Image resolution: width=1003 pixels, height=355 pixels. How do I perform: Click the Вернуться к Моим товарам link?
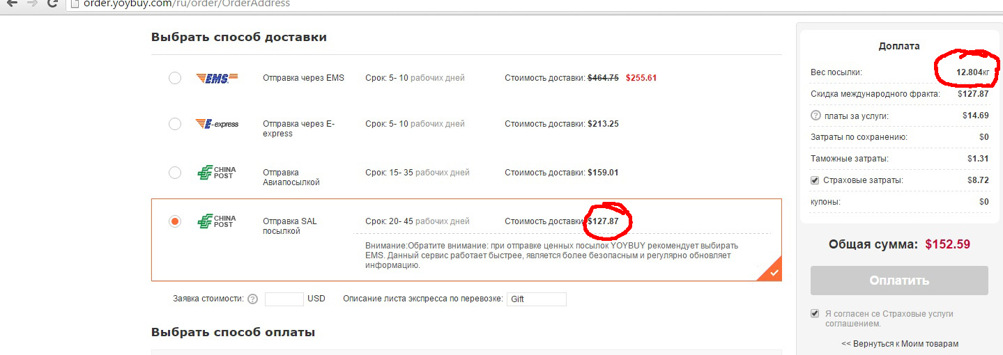coord(900,344)
